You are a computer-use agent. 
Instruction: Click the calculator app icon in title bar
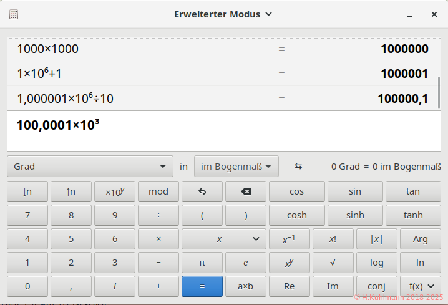pyautogui.click(x=14, y=14)
